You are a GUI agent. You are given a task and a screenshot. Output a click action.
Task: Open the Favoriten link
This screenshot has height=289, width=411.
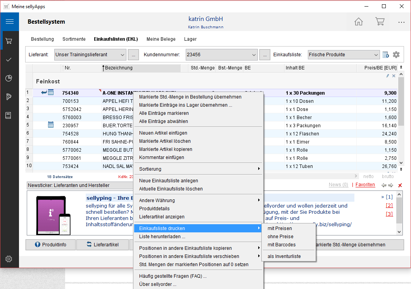point(365,185)
